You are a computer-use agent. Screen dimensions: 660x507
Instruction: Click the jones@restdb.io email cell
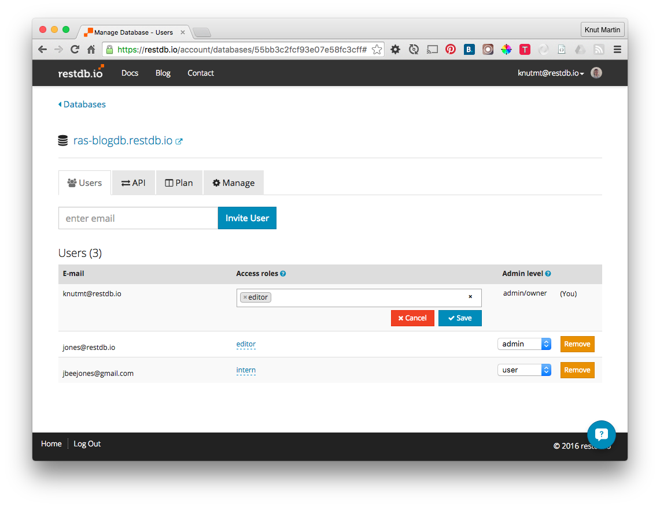click(89, 348)
